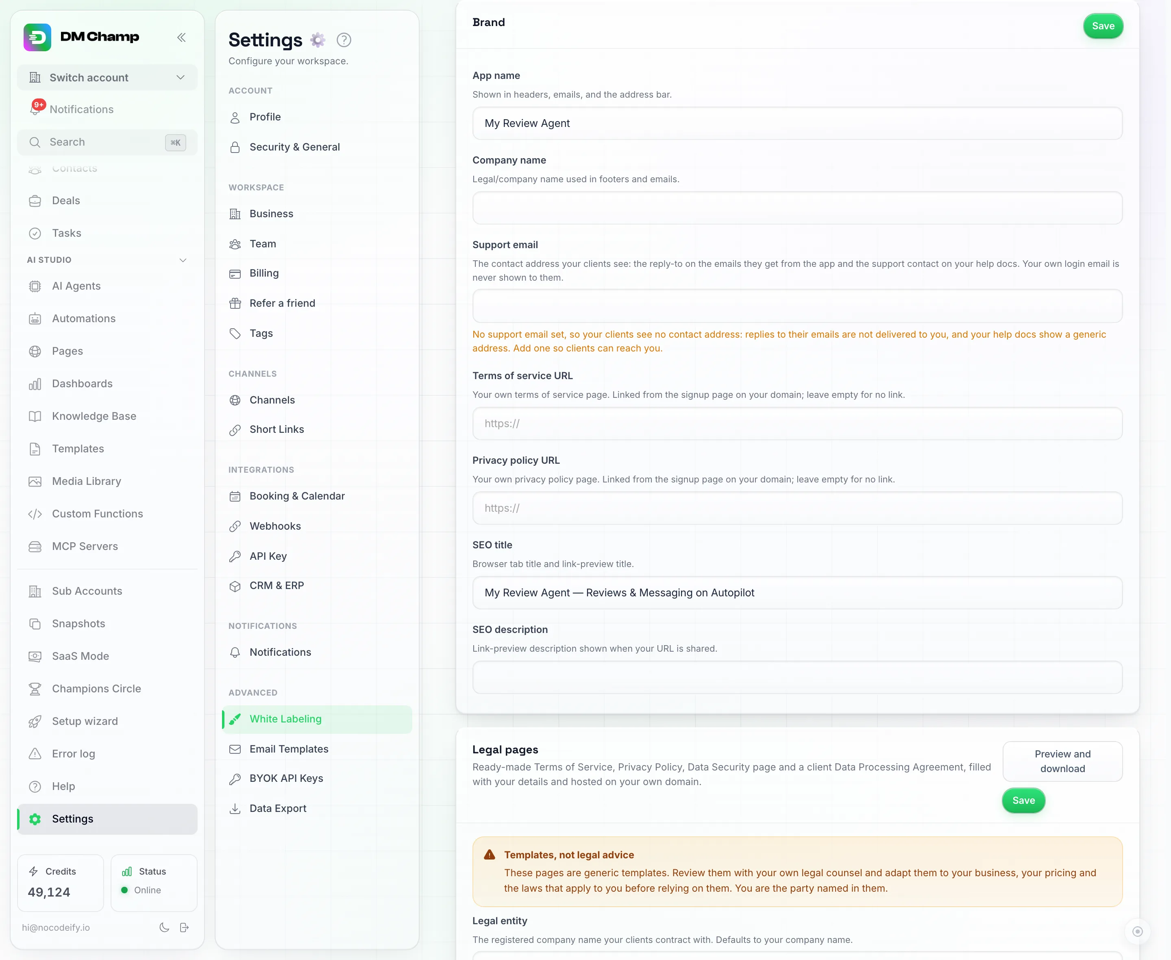Click the Notifications bell icon with badge
This screenshot has width=1171, height=960.
click(35, 109)
